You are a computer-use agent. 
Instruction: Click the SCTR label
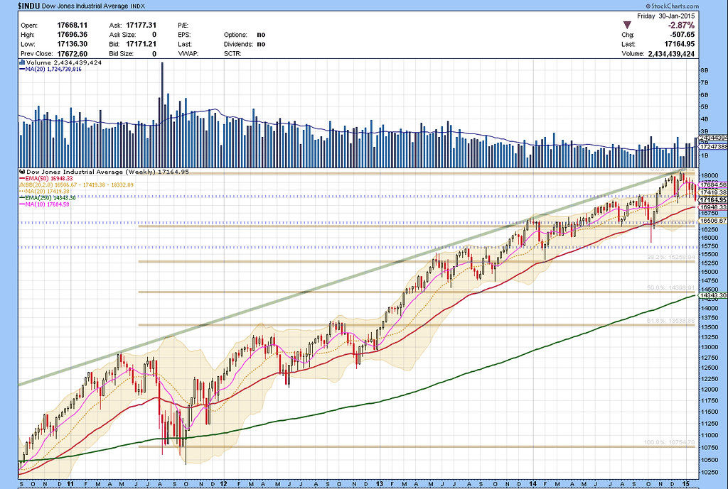[232, 54]
